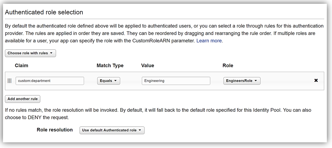Open the Choose role with rules dropdown
Screen dimensions: 332x148
click(30, 53)
